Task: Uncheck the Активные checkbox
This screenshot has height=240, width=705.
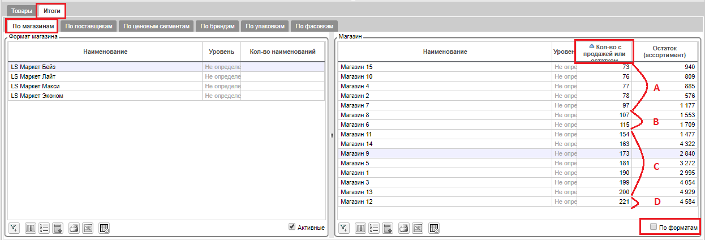Action: [292, 227]
